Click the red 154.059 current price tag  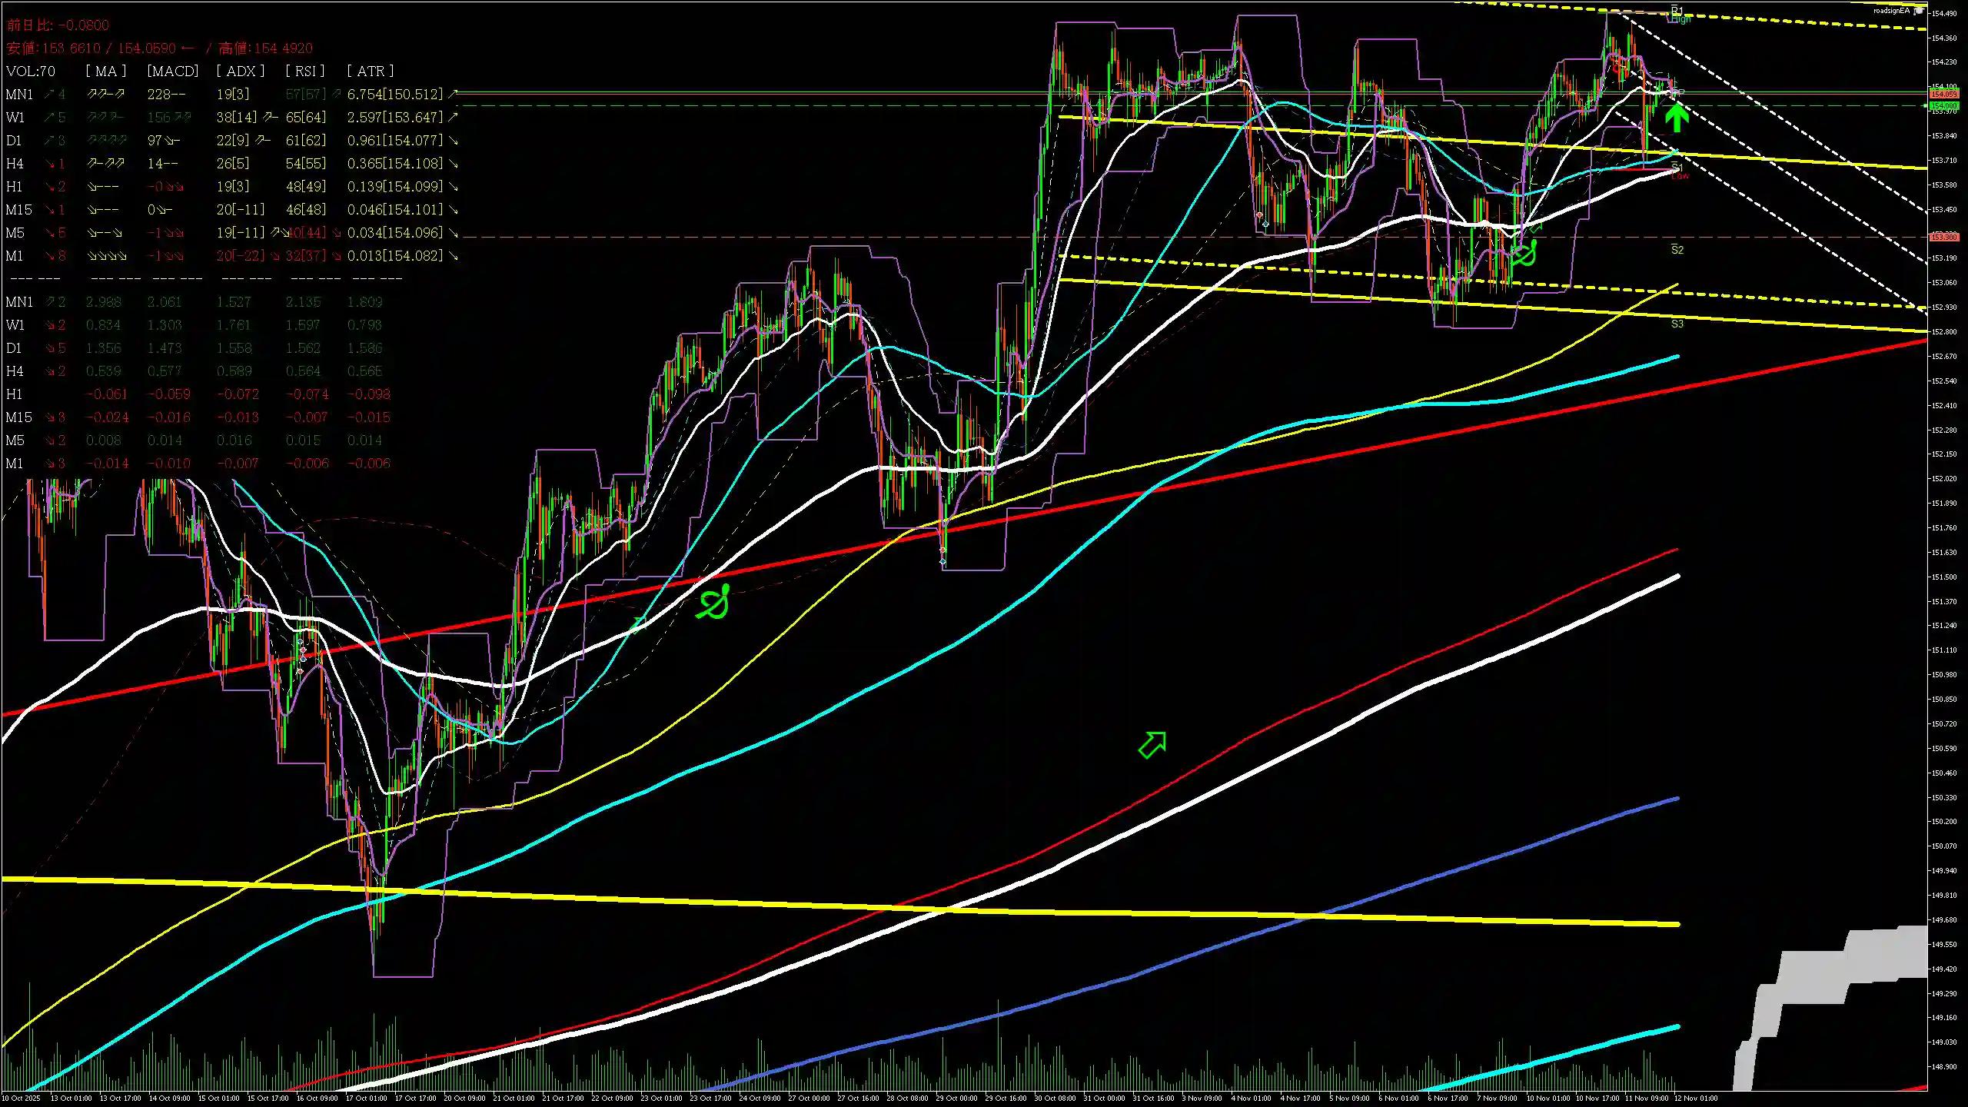click(1943, 94)
